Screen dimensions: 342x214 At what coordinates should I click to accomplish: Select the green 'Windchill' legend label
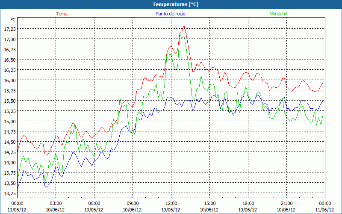(x=279, y=14)
